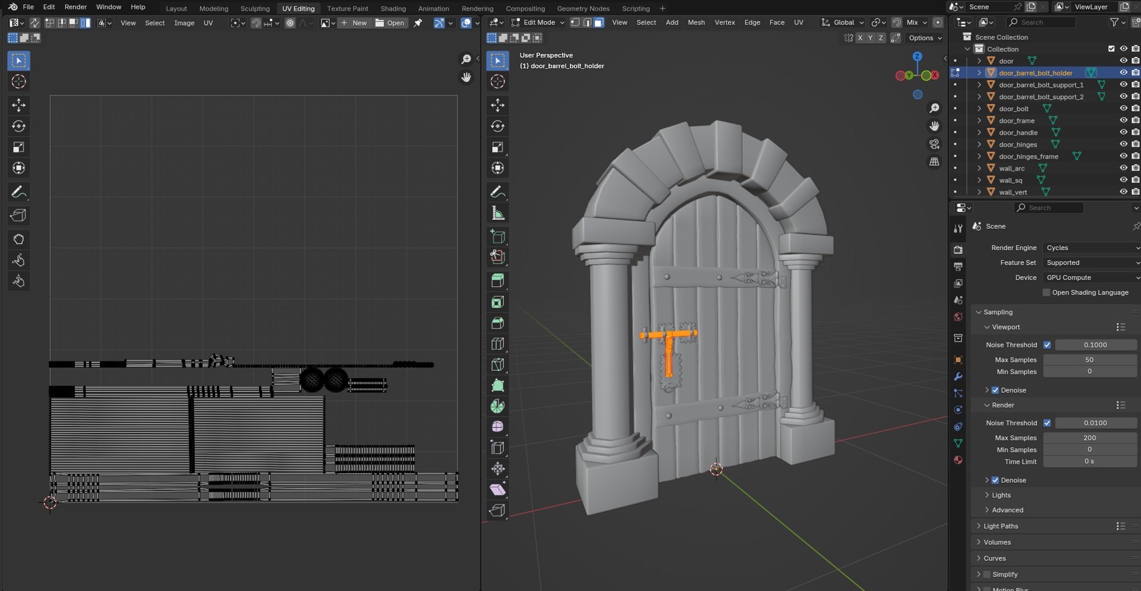This screenshot has width=1141, height=591.
Task: Hide door_frame object in viewport
Action: [1123, 121]
